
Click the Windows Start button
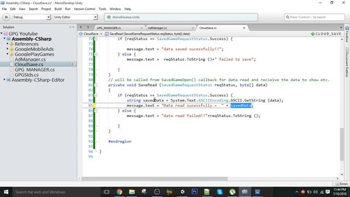pyautogui.click(x=6, y=192)
